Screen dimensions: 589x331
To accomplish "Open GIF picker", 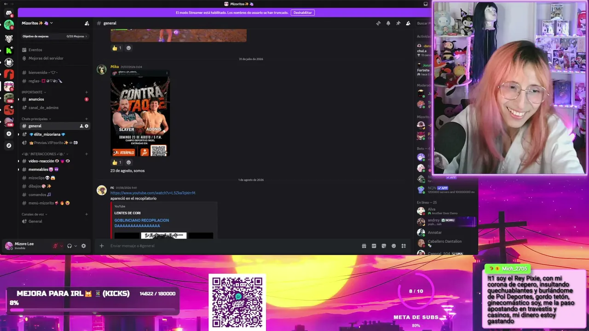I will pyautogui.click(x=374, y=246).
